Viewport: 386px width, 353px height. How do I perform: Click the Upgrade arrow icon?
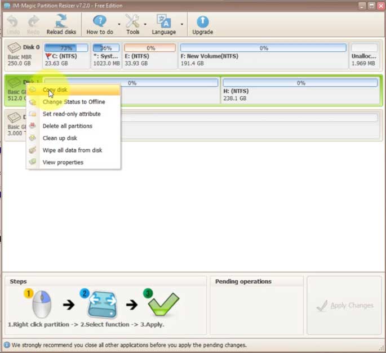click(x=203, y=21)
